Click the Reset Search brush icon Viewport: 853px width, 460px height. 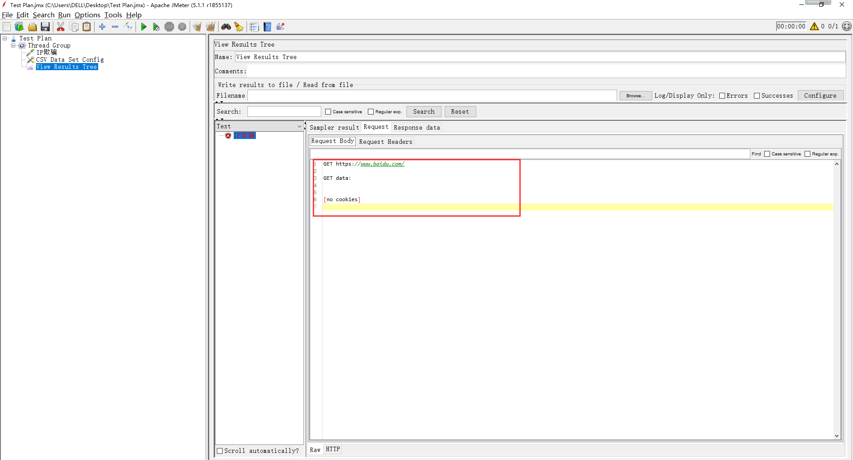tap(239, 27)
